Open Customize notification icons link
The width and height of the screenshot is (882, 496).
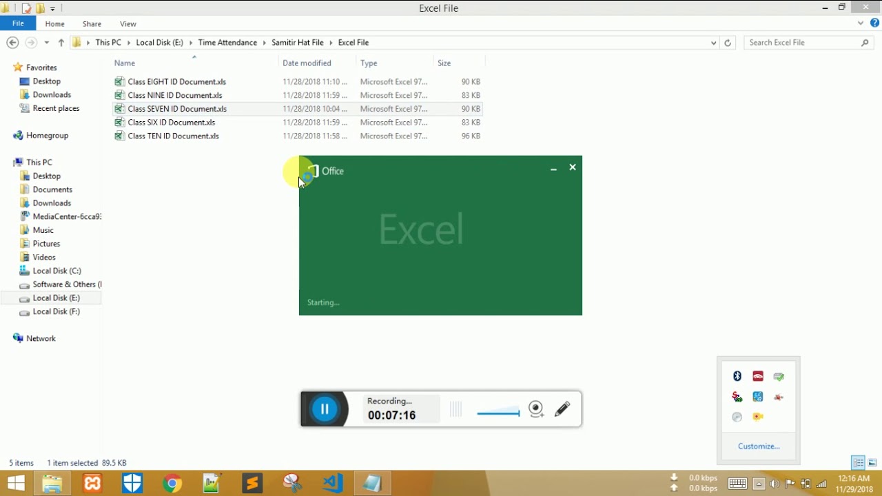tap(759, 446)
